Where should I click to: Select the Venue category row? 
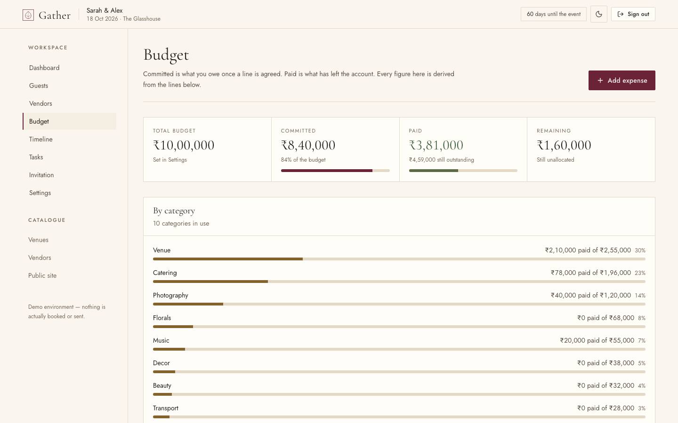pyautogui.click(x=399, y=254)
